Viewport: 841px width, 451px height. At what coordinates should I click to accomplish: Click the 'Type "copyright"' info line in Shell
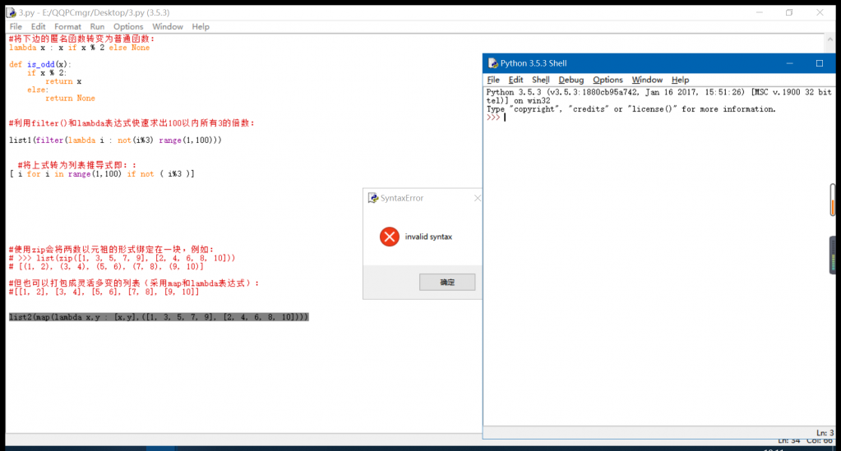pos(631,109)
